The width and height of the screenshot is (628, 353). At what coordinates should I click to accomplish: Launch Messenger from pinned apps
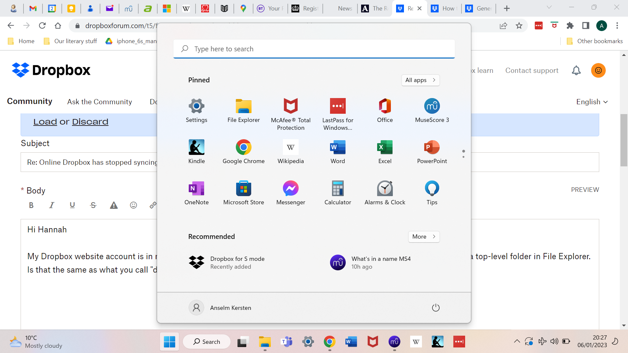click(291, 193)
